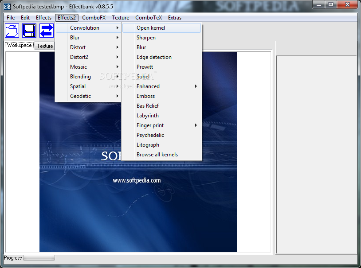The width and height of the screenshot is (361, 268).
Task: Apply the Emboss effect
Action: pos(161,96)
